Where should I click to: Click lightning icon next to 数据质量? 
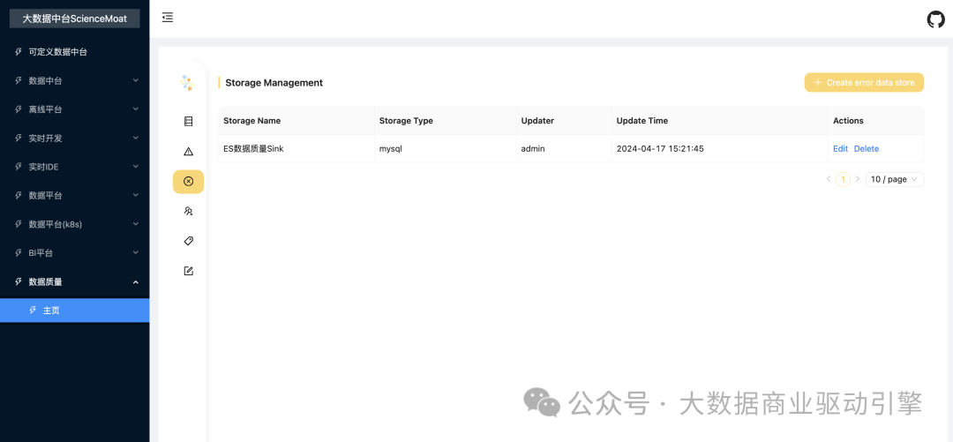[19, 281]
